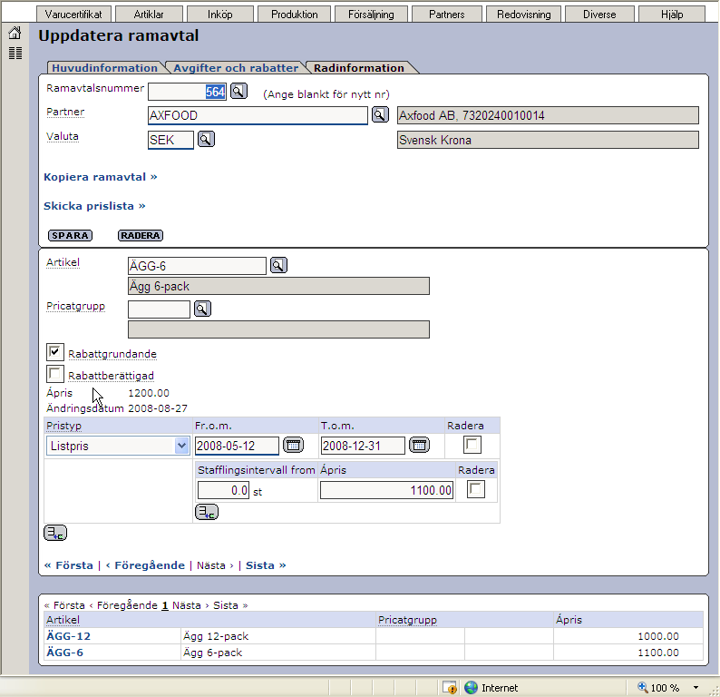Check the Rabattberättigad checkbox
This screenshot has width=720, height=697.
(x=54, y=374)
